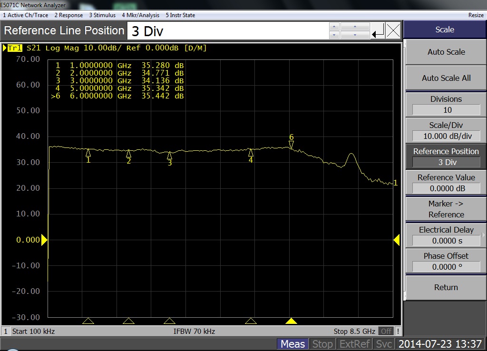The height and width of the screenshot is (351, 487).
Task: Click the left reference line position pointer
Action: [44, 240]
